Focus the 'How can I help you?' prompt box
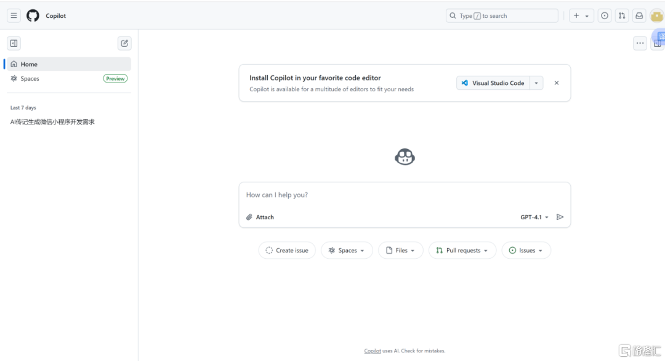Screen dimensions: 665x361 click(405, 195)
